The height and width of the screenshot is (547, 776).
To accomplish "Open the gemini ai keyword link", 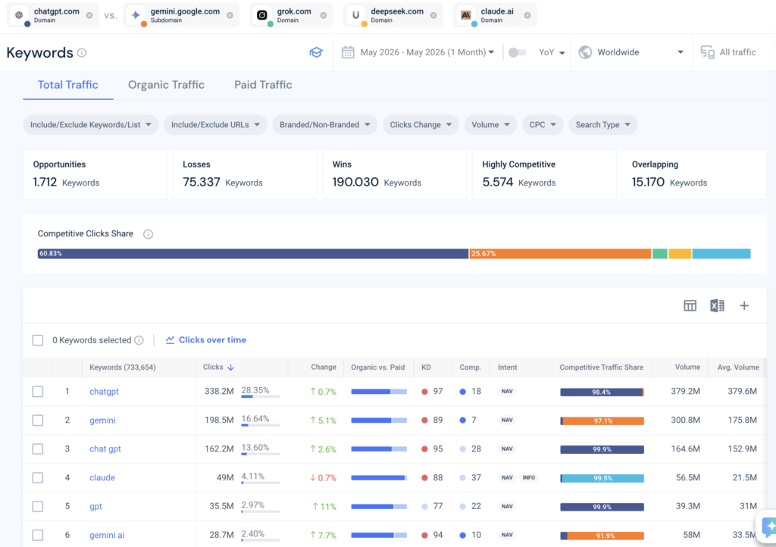I will pos(107,535).
